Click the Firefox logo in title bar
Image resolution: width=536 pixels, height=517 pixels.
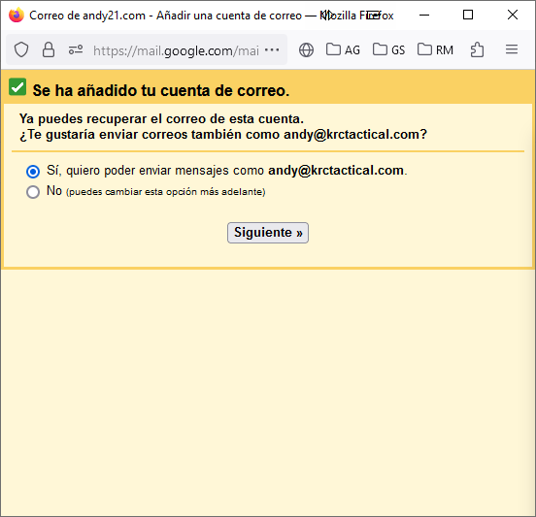coord(17,15)
